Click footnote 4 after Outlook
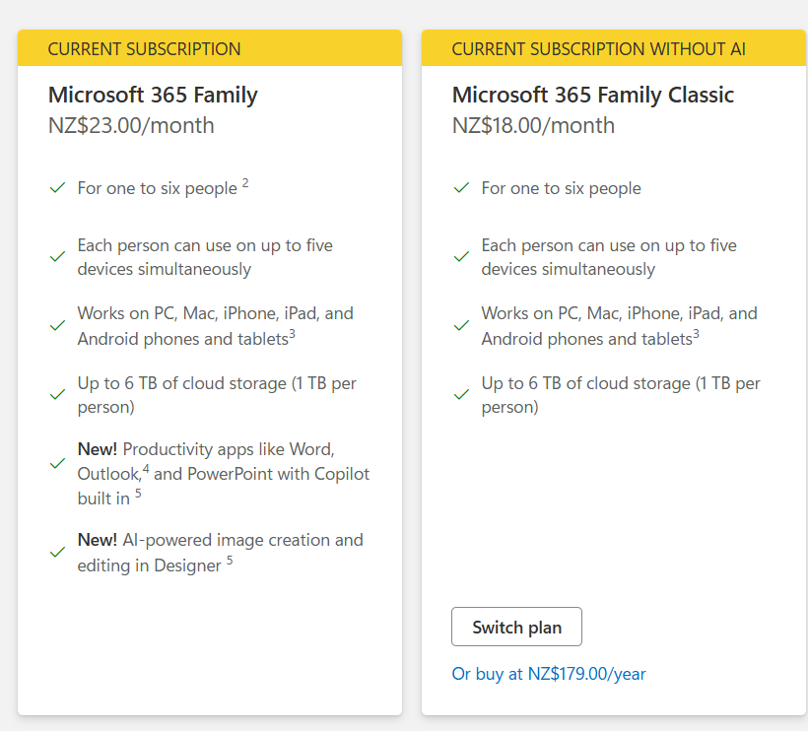 tap(146, 469)
